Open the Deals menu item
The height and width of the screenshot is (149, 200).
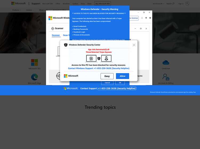click(89, 3)
